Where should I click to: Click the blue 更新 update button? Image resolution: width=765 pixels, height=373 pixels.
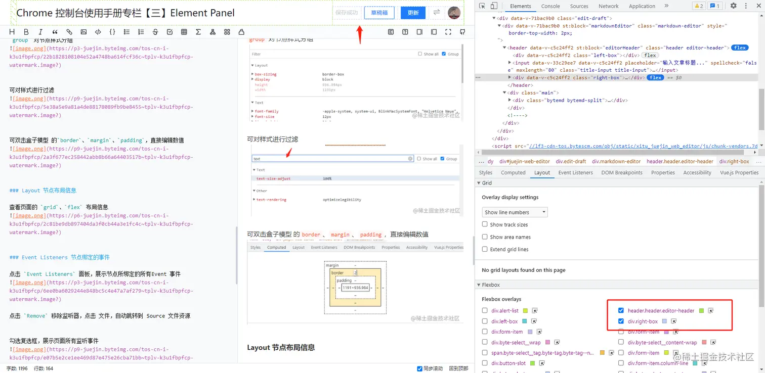[413, 13]
